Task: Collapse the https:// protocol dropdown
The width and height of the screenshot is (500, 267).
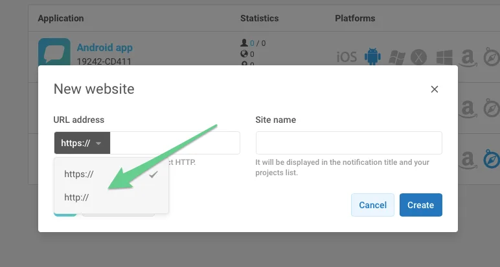Action: pos(82,143)
